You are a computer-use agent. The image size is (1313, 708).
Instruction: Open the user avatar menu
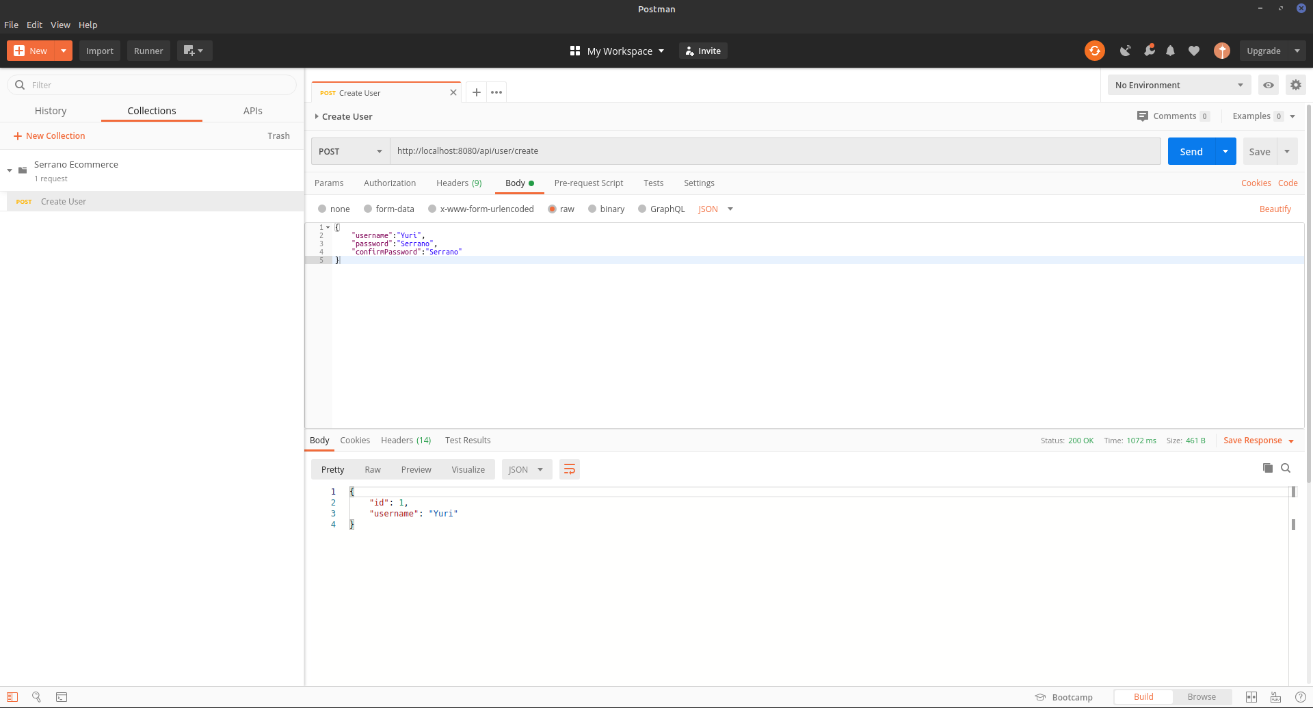pos(1222,51)
